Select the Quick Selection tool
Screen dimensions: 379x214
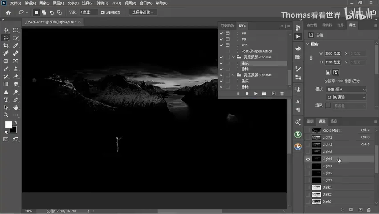(16, 38)
